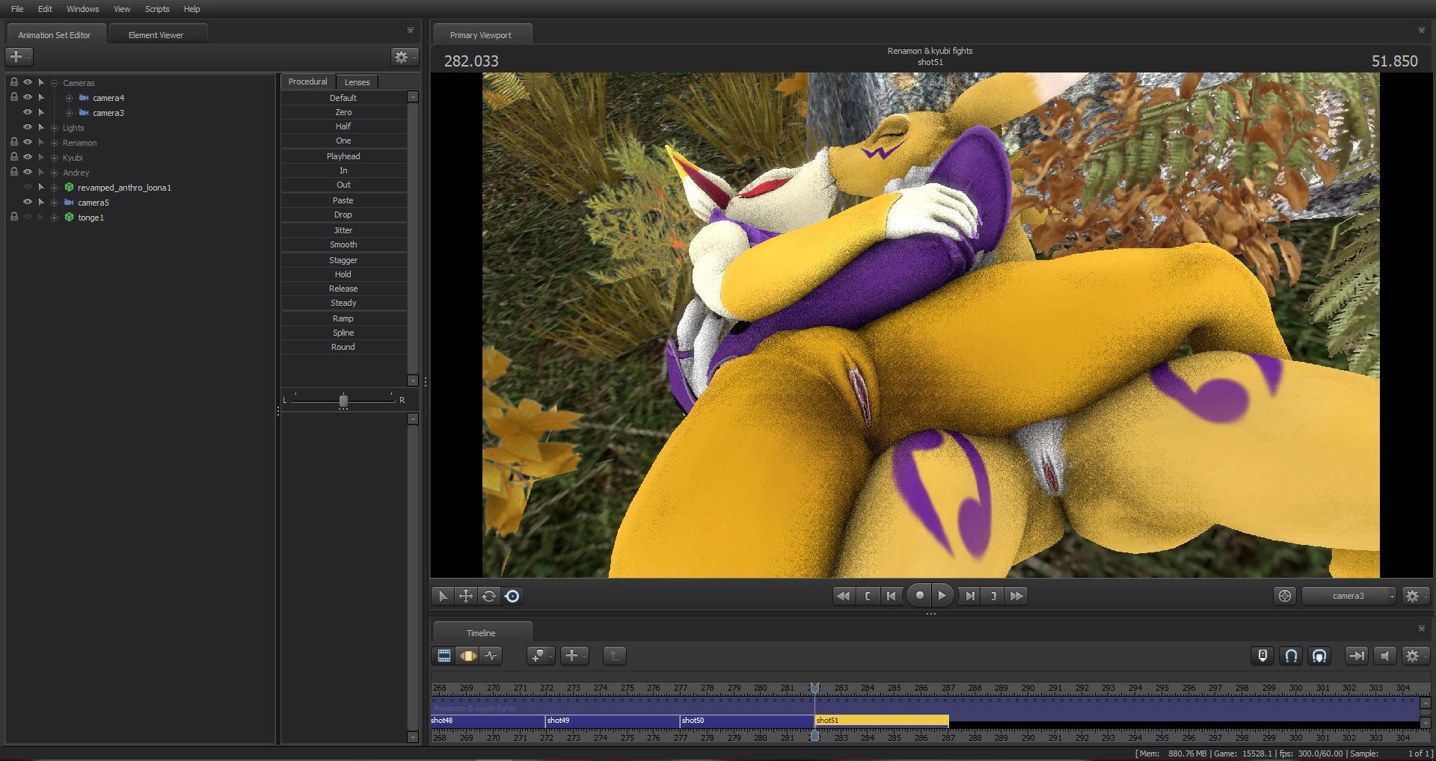Toggle visibility eye for camera4
This screenshot has width=1436, height=761.
(x=28, y=97)
